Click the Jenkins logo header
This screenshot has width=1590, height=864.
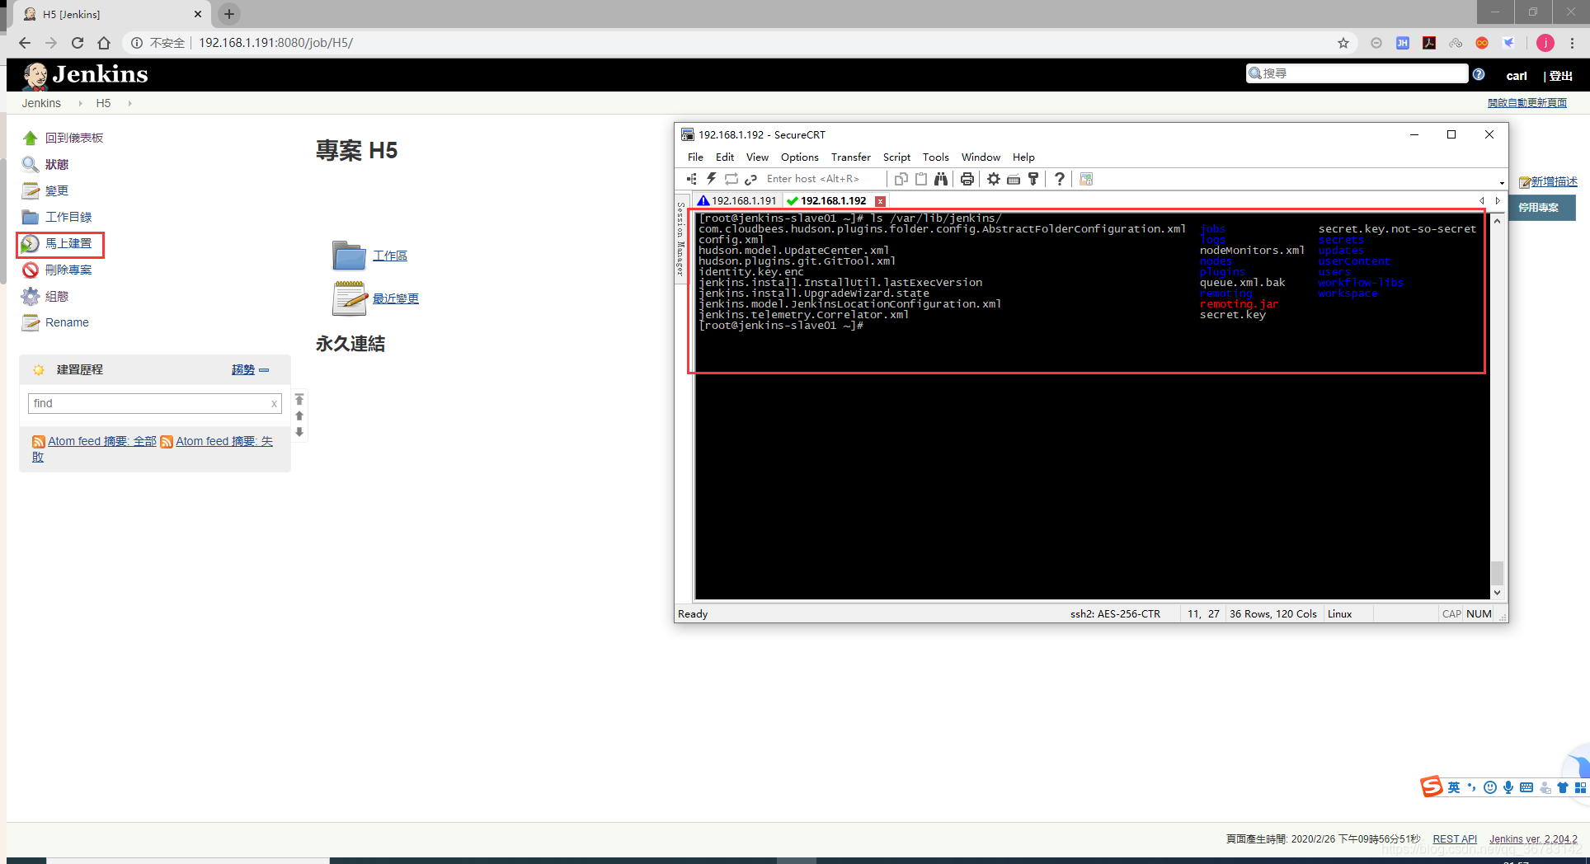86,75
